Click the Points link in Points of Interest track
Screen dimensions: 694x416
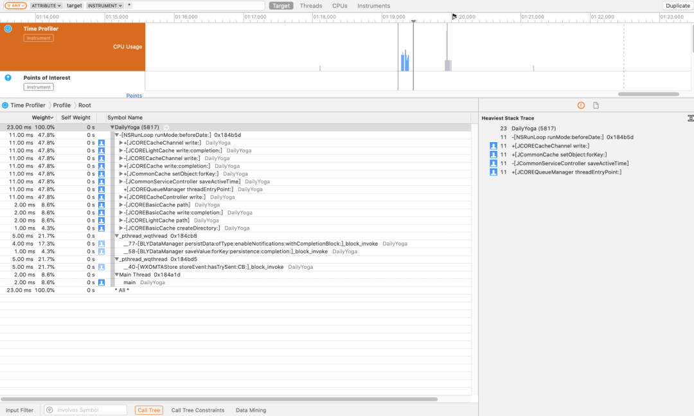click(x=134, y=96)
